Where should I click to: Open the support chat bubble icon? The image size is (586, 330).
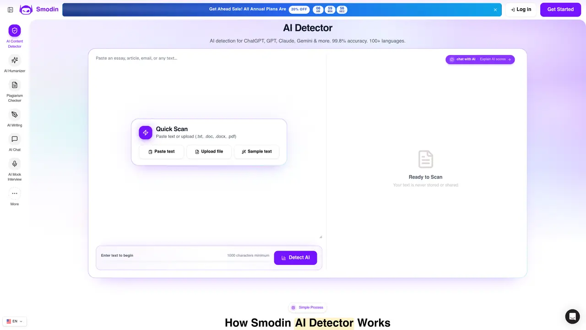[572, 316]
